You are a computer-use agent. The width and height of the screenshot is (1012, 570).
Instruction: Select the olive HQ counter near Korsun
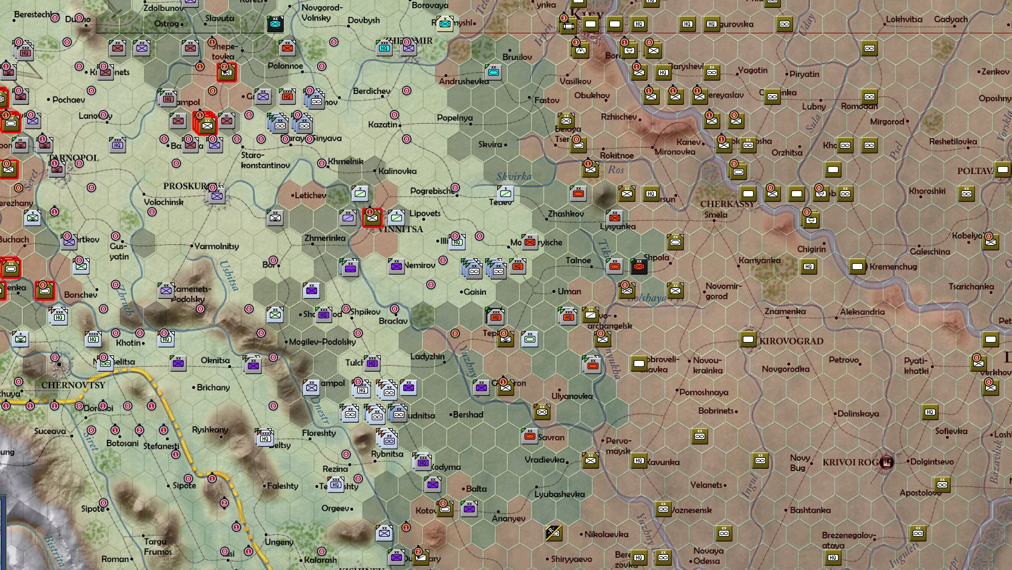(x=651, y=193)
